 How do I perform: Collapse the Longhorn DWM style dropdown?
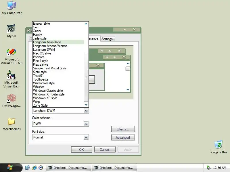pyautogui.click(x=86, y=111)
